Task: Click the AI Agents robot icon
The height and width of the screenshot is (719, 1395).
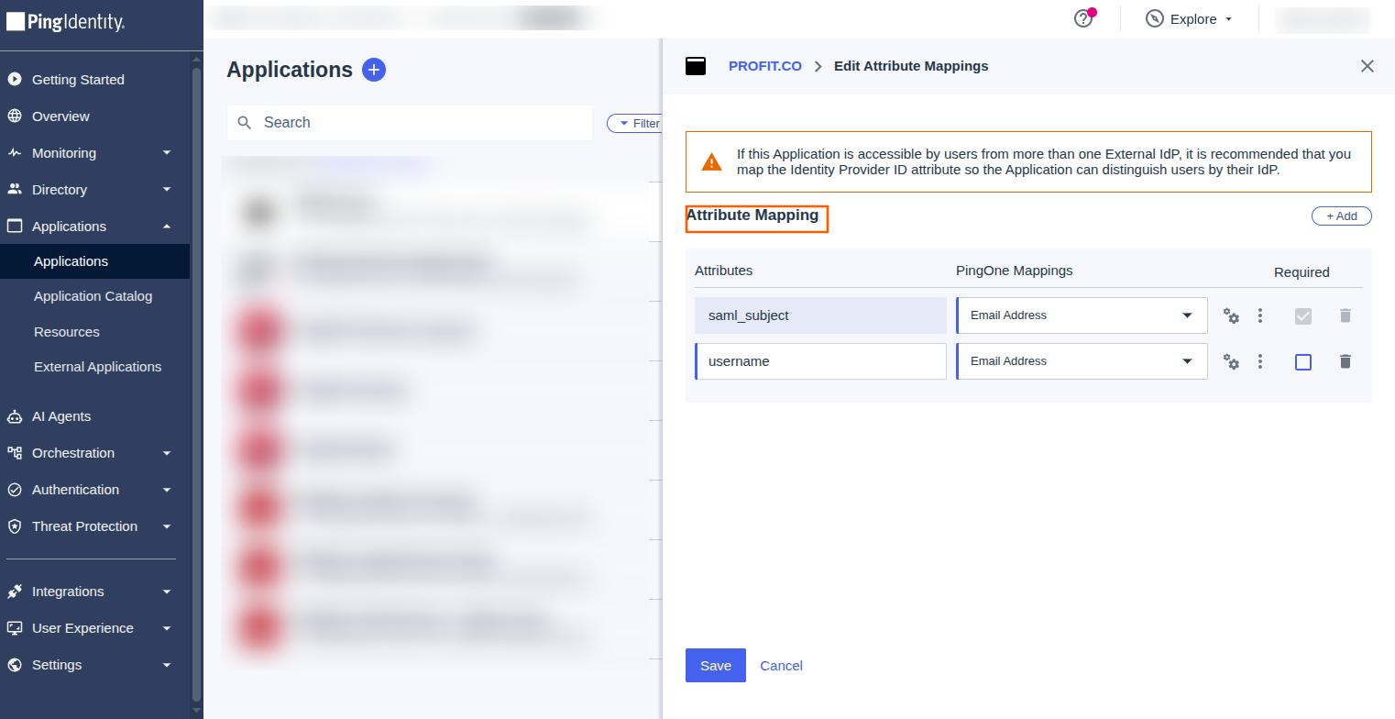Action: click(15, 416)
